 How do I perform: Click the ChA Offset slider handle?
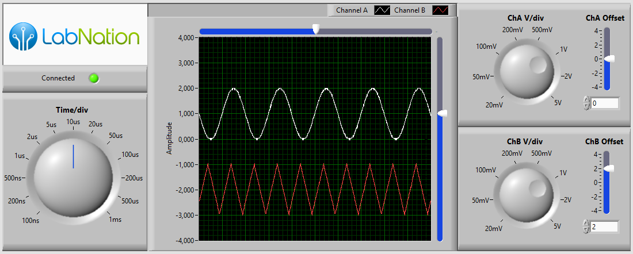pos(608,59)
